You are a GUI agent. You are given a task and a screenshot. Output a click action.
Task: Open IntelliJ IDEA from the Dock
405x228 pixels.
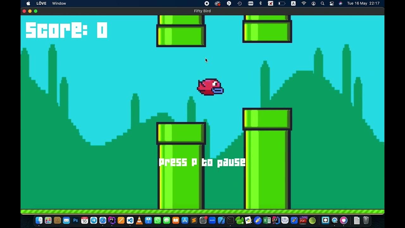(276, 220)
